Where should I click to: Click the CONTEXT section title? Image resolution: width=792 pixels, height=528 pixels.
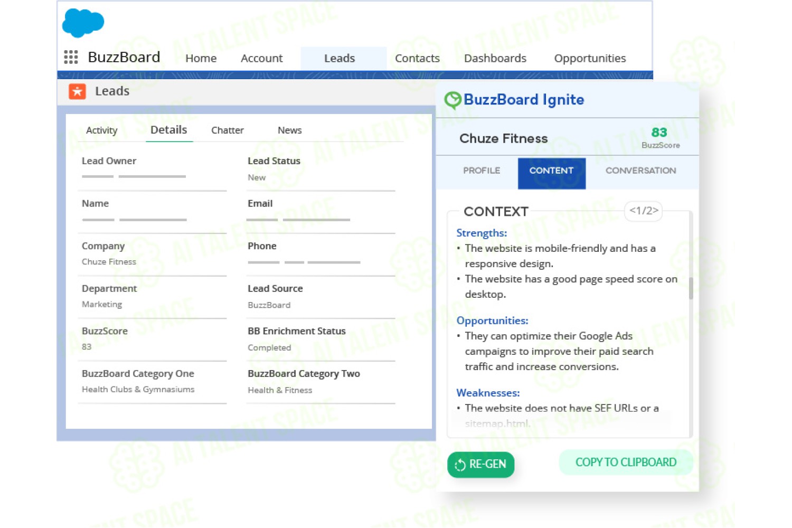[496, 212]
